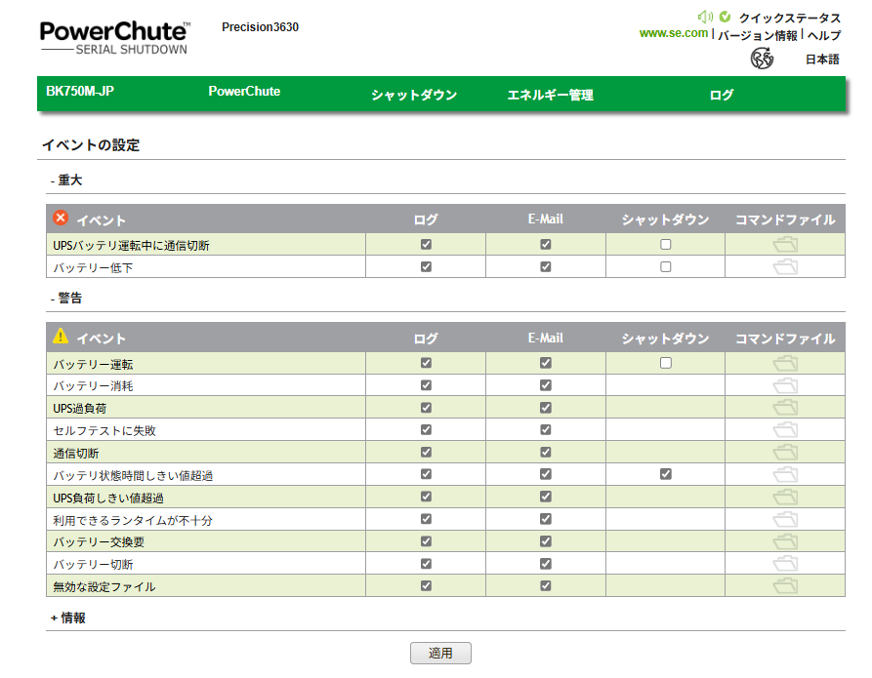The height and width of the screenshot is (678, 872).
Task: Untick log checkbox for バッテリー消耗
Action: pyautogui.click(x=426, y=385)
